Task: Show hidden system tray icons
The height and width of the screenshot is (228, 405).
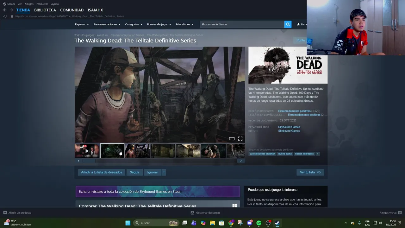Action: [x=346, y=223]
